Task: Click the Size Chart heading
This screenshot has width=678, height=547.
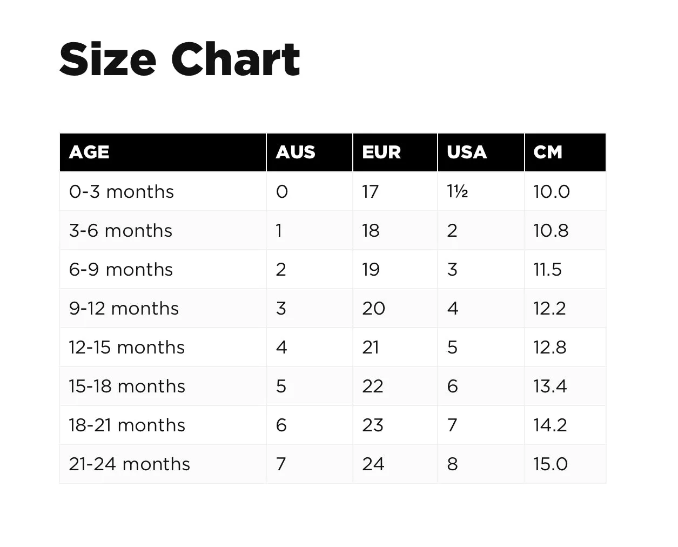Action: pyautogui.click(x=179, y=58)
